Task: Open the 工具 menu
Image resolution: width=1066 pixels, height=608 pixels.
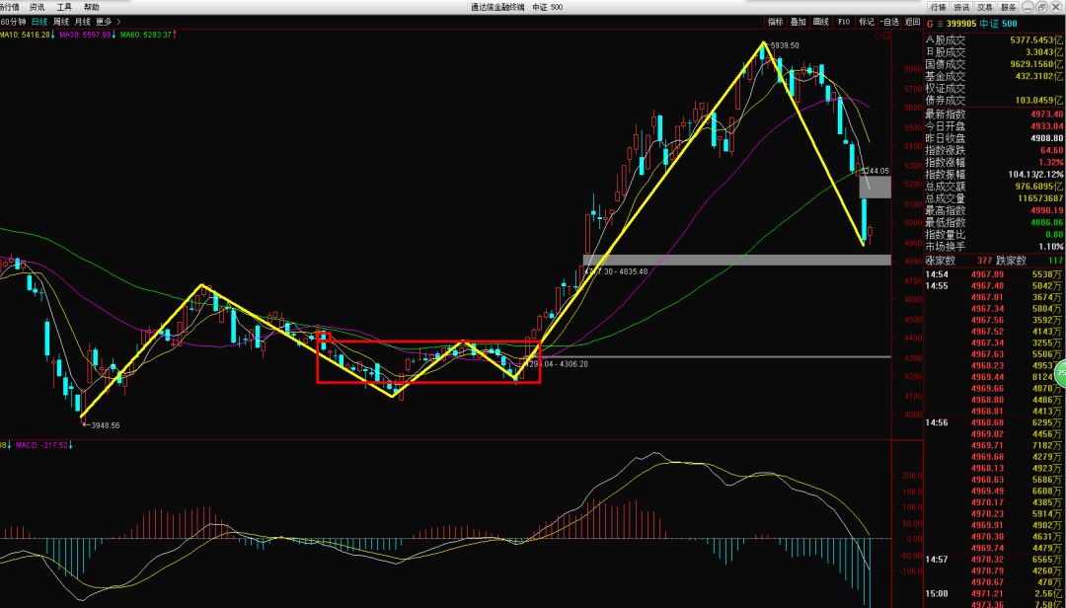Action: point(64,7)
